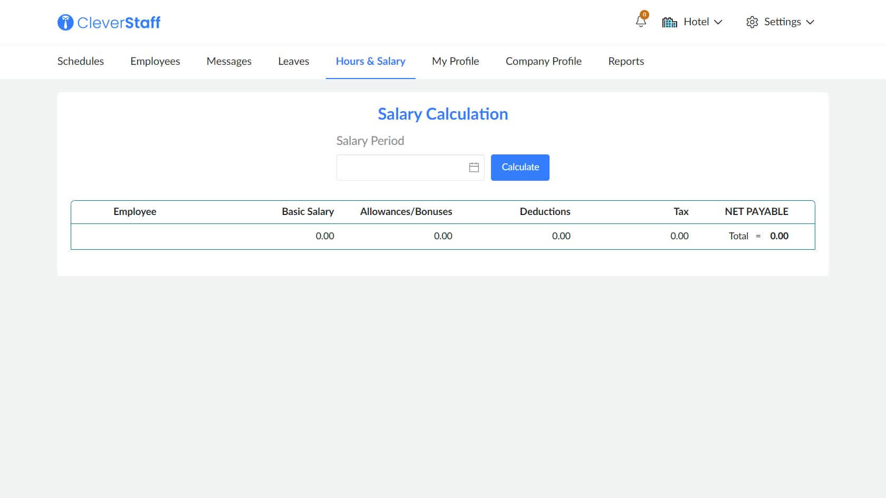The height and width of the screenshot is (498, 886).
Task: Go to the Company Profile tab
Action: click(543, 61)
